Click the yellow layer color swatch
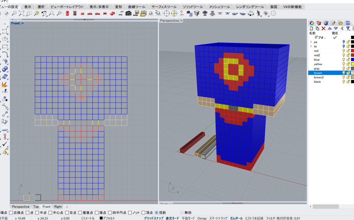Viewport: 354px width, 220px height. (352, 64)
